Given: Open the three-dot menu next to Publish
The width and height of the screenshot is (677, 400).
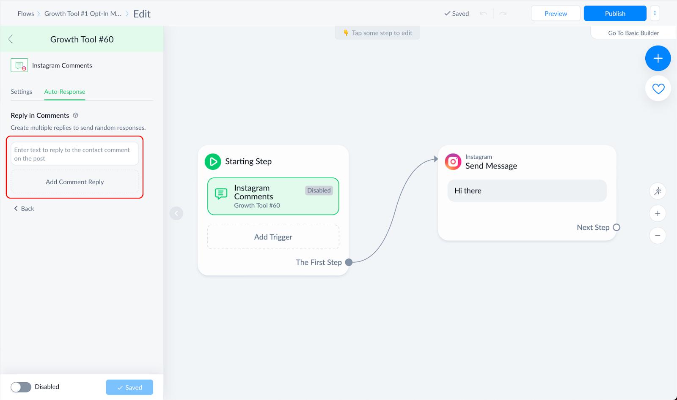Looking at the screenshot, I should (x=655, y=14).
